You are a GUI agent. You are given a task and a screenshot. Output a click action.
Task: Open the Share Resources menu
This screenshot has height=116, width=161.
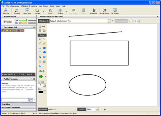(13, 6)
